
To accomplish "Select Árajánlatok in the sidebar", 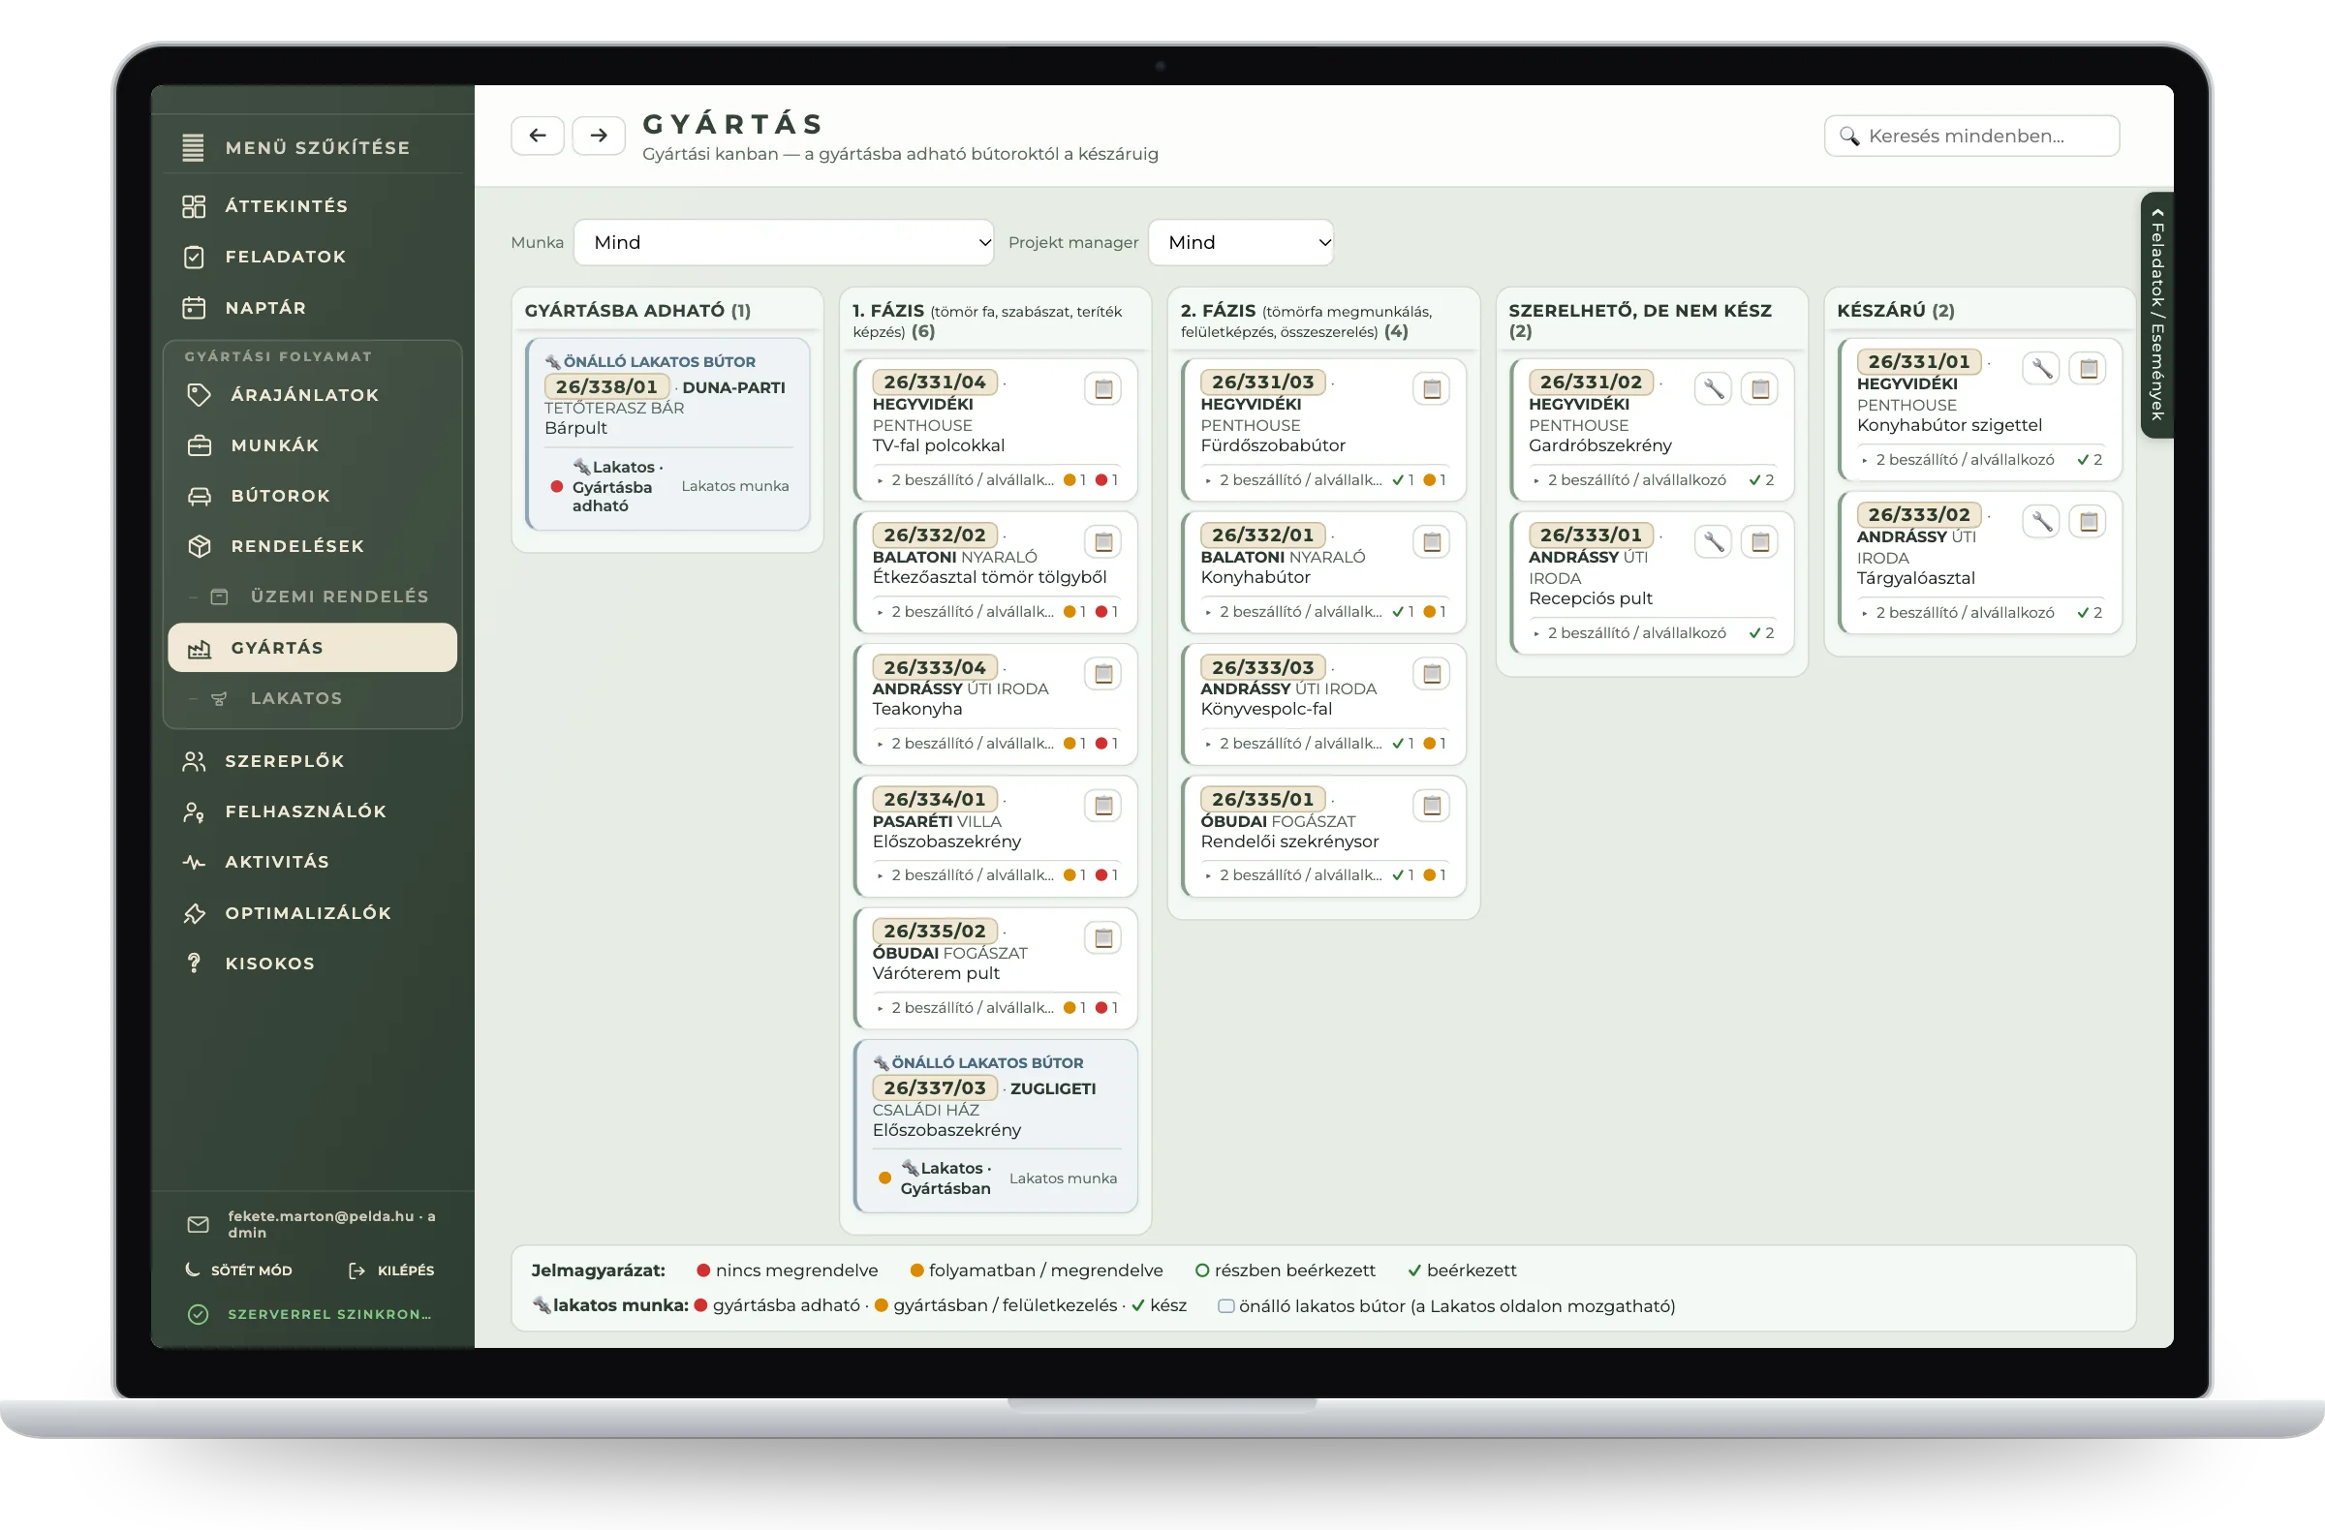I will (x=313, y=394).
